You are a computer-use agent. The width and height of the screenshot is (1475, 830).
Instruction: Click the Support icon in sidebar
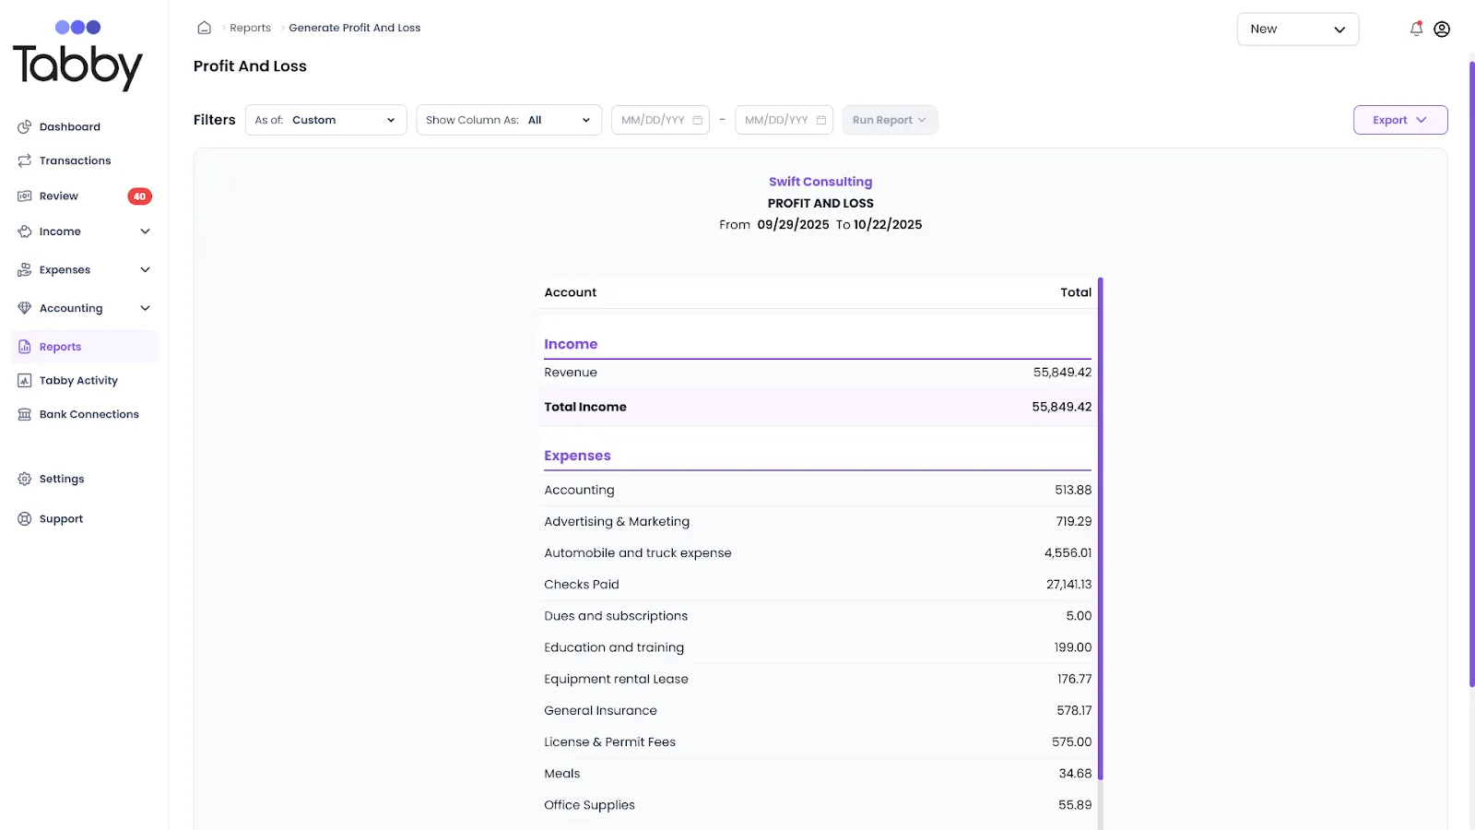[25, 519]
